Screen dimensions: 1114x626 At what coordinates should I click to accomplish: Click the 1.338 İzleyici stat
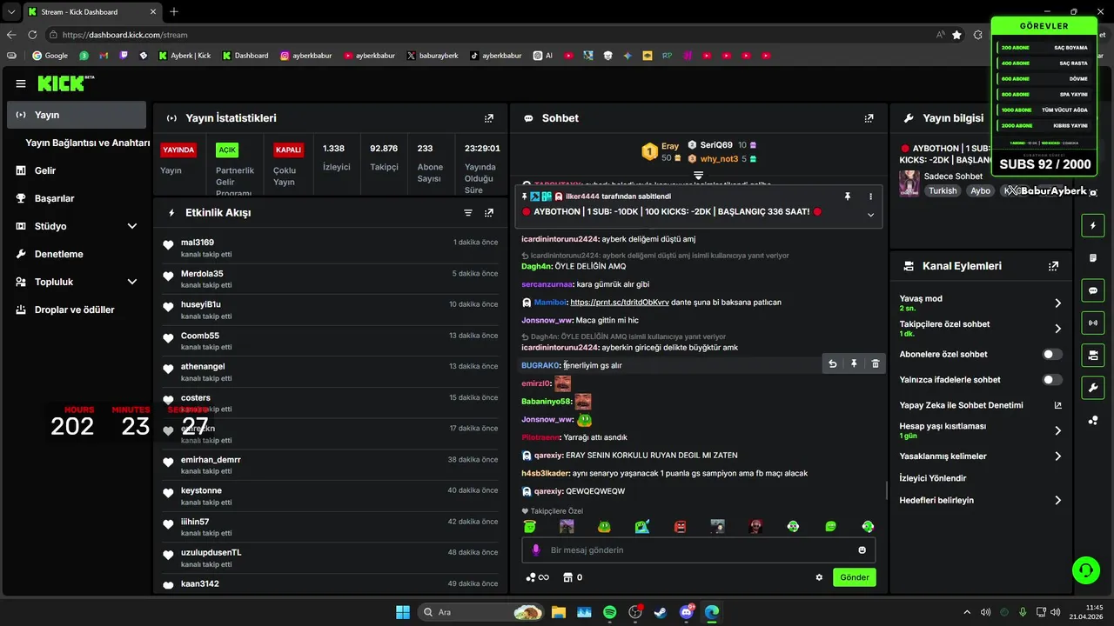click(336, 157)
